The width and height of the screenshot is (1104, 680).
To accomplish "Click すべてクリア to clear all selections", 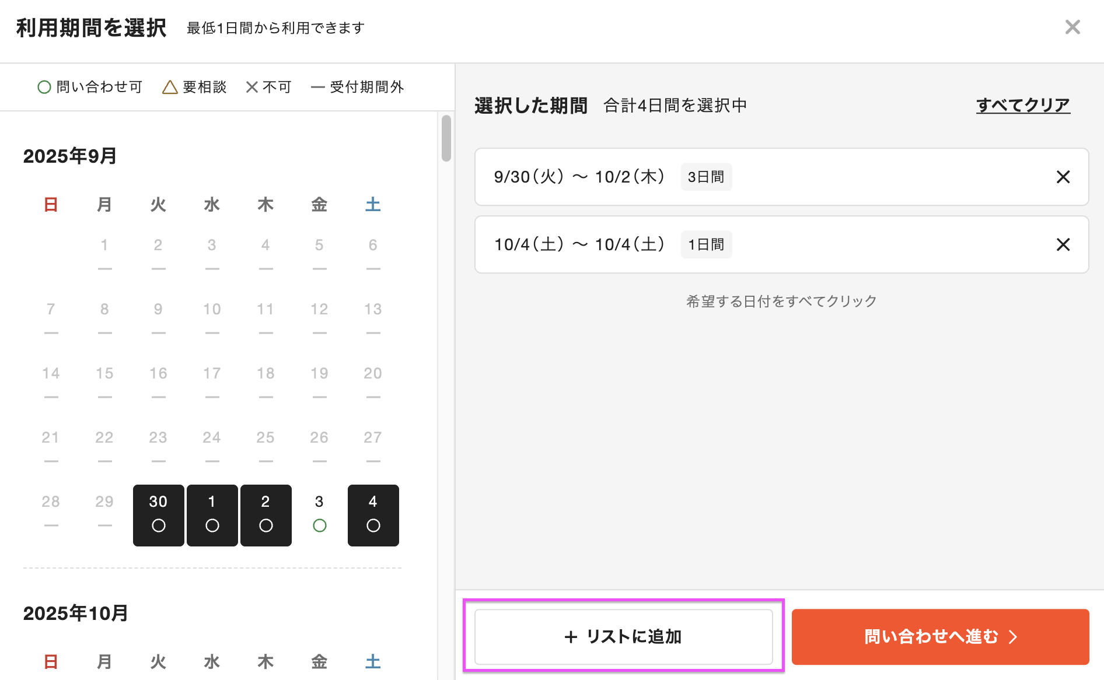I will (x=1023, y=105).
